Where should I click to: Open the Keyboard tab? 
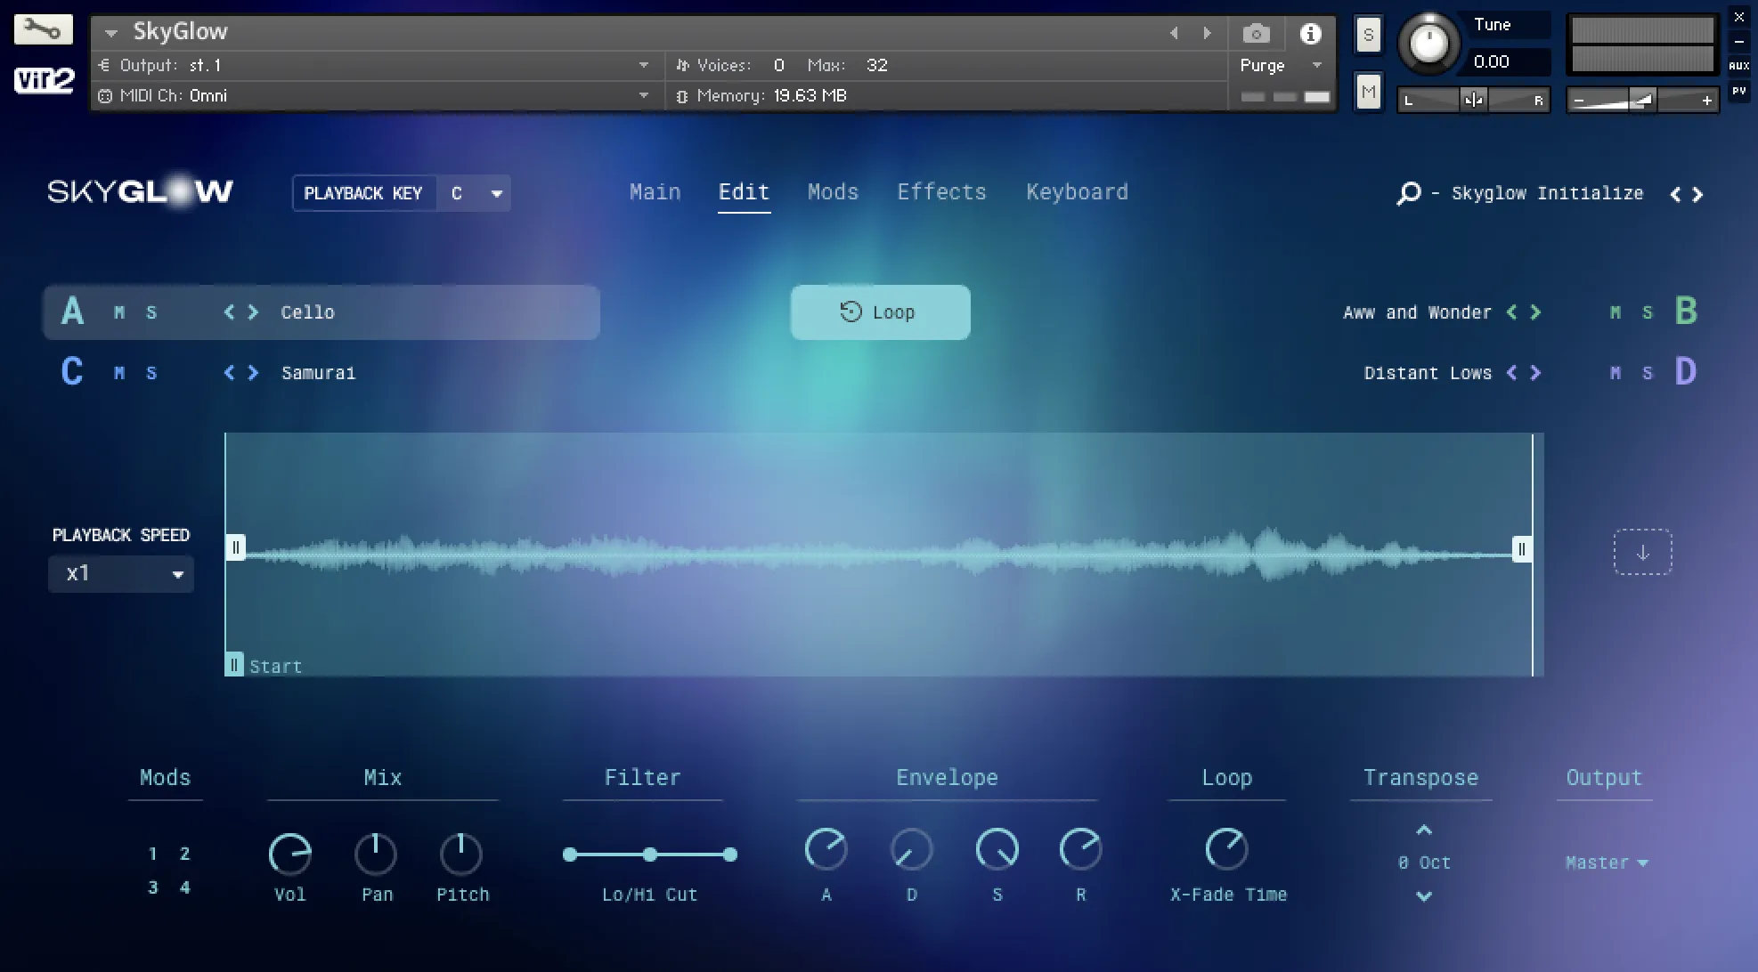[1077, 192]
